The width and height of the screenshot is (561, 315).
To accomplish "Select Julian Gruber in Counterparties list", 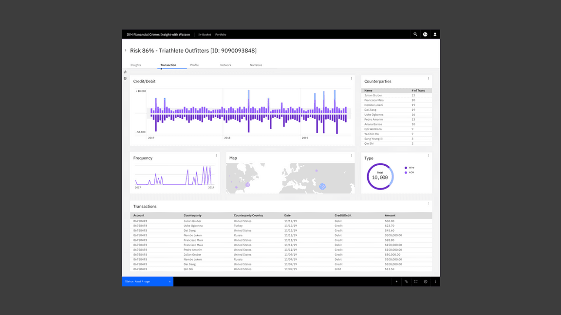I will [373, 95].
